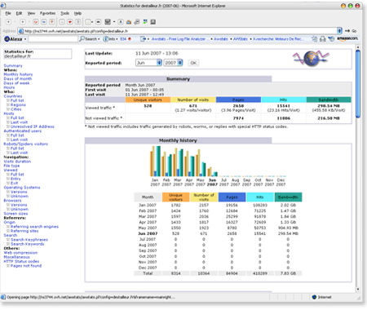Open the Monthly history sidebar link
This screenshot has width=367, height=310.
point(18,74)
